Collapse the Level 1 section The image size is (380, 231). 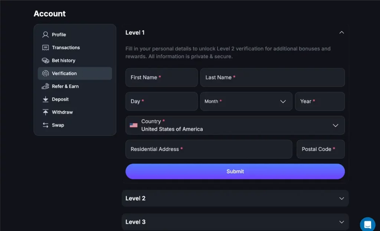point(341,33)
